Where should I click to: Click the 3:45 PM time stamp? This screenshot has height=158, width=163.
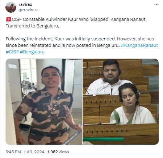[13, 152]
